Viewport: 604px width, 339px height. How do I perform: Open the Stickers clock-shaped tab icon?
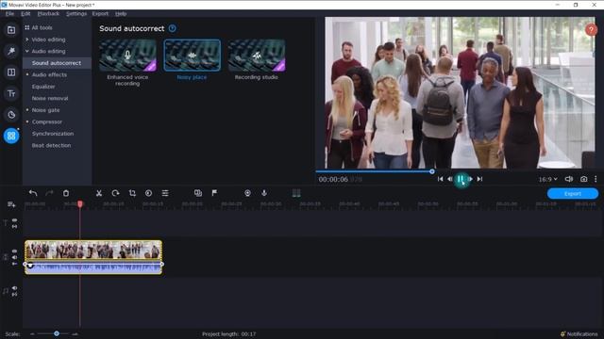[x=11, y=115]
